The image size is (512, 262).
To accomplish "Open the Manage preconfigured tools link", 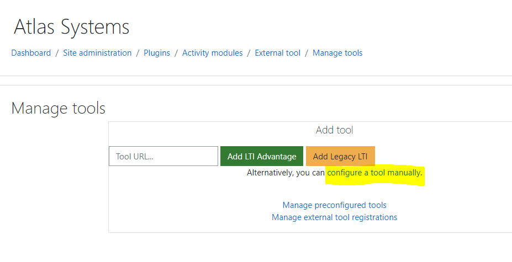I will pos(334,205).
